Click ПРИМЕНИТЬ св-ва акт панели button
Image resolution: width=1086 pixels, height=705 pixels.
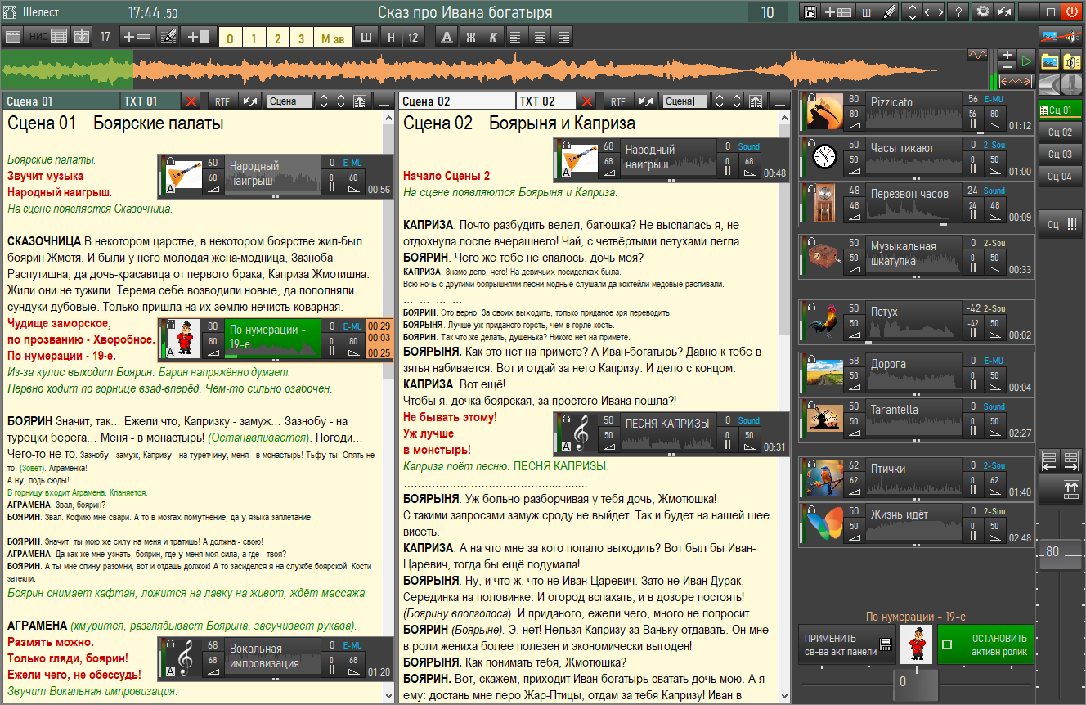point(846,644)
